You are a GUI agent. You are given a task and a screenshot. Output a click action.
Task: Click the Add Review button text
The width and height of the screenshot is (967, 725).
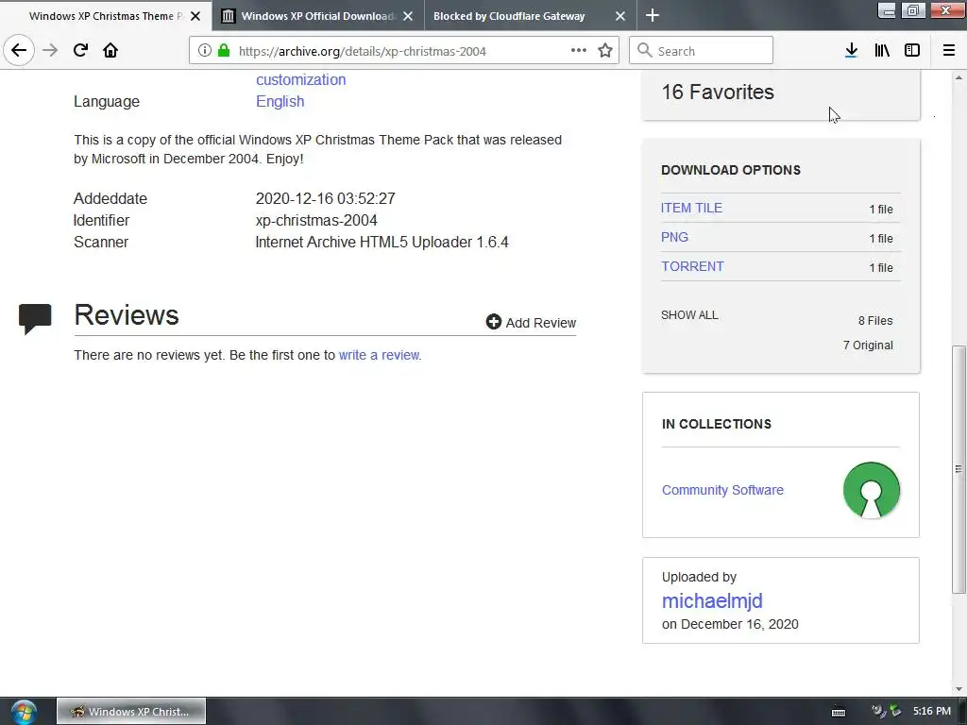coord(541,323)
